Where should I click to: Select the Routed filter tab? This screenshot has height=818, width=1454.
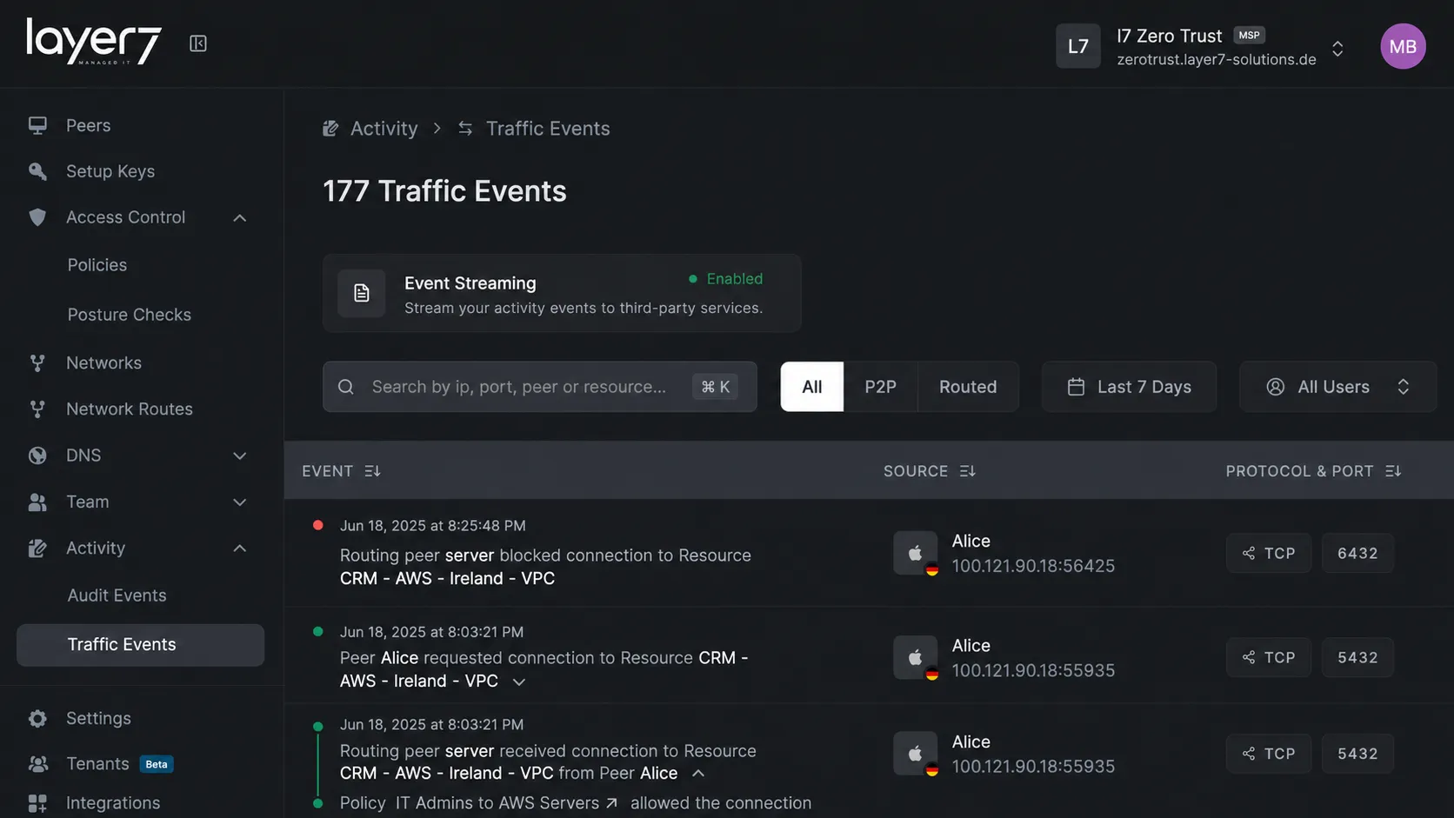coord(968,387)
